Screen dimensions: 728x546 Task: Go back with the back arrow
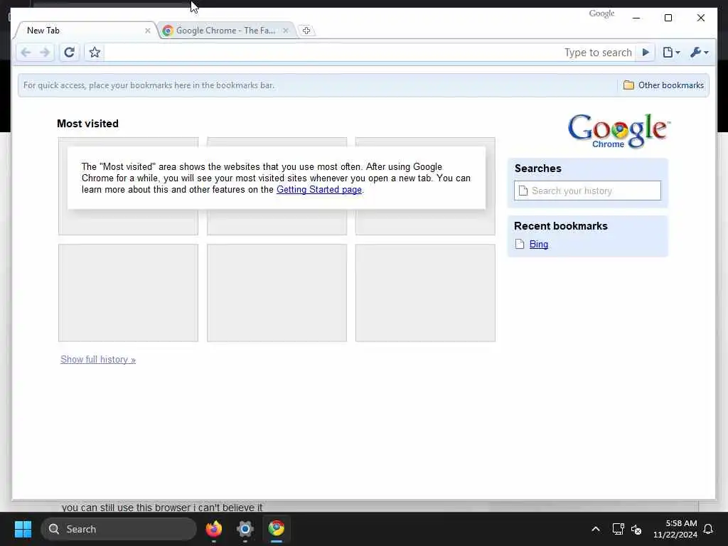click(x=26, y=53)
